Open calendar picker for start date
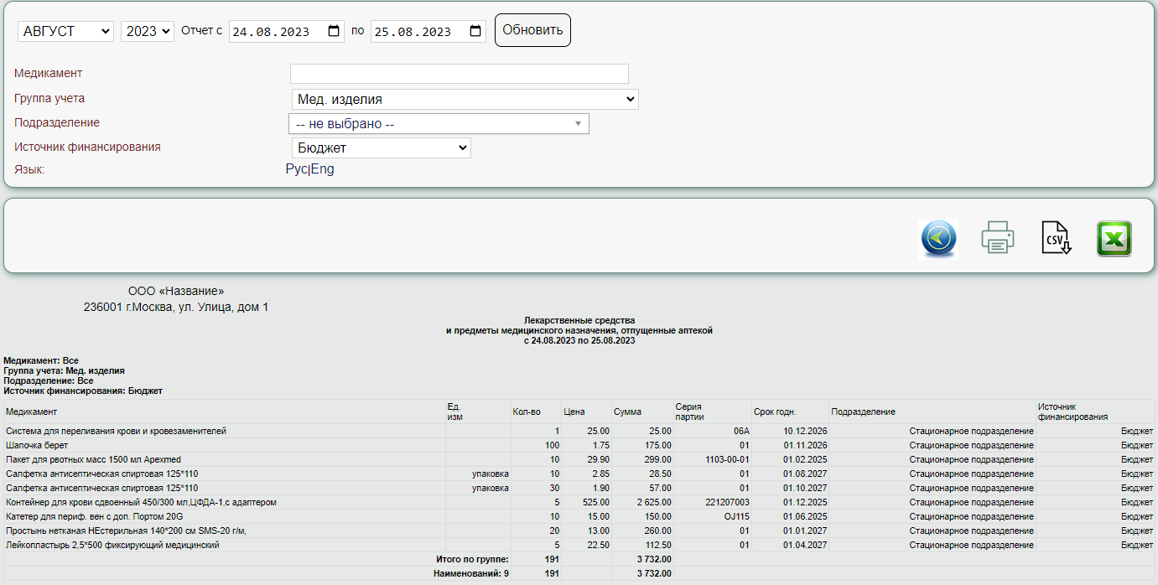 [x=334, y=32]
